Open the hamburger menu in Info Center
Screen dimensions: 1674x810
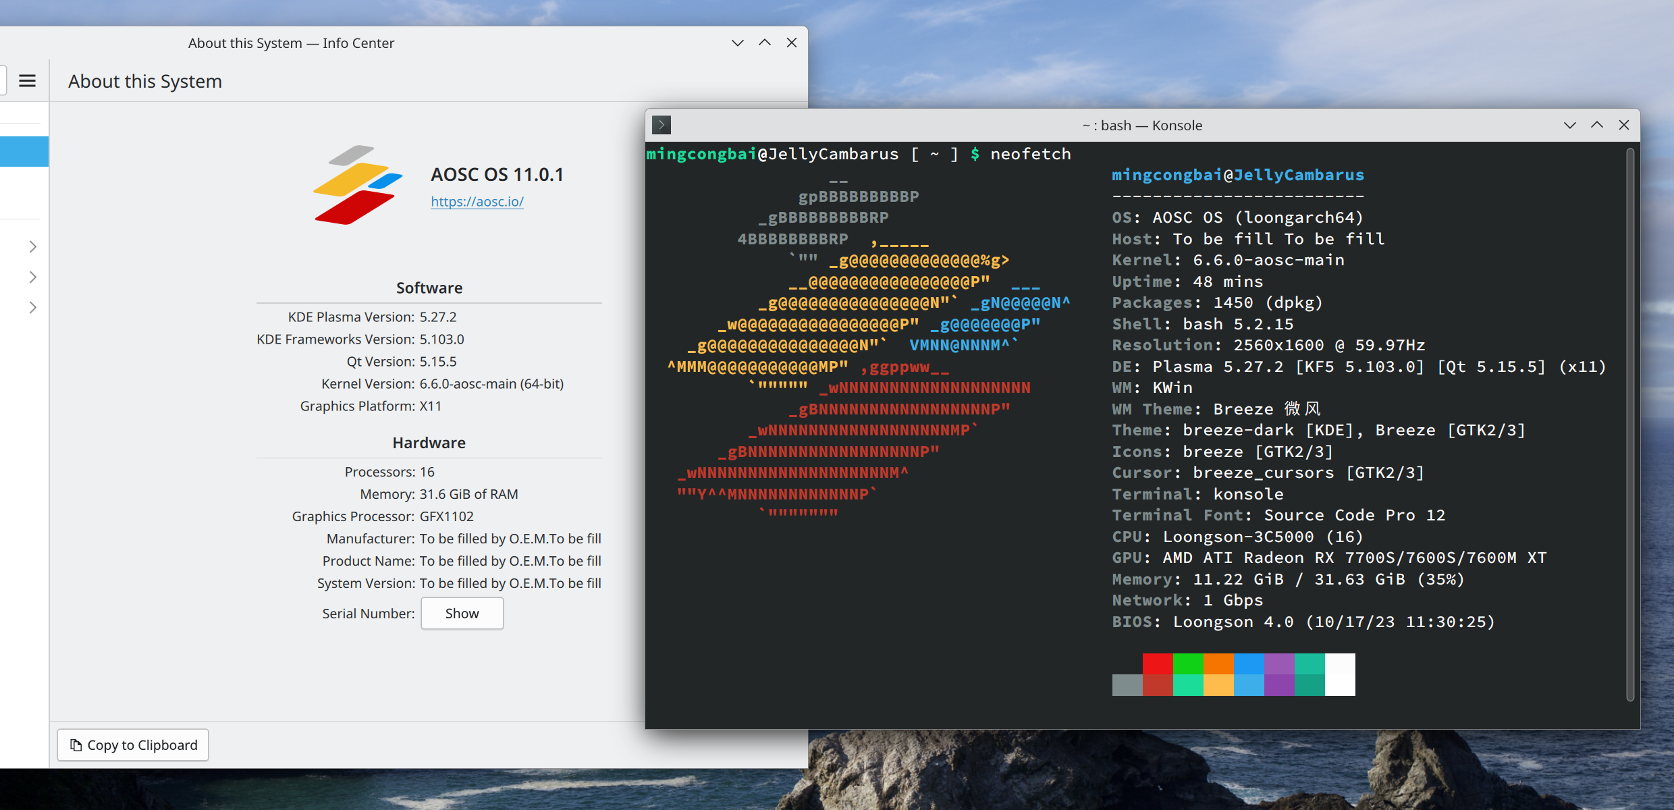(27, 81)
